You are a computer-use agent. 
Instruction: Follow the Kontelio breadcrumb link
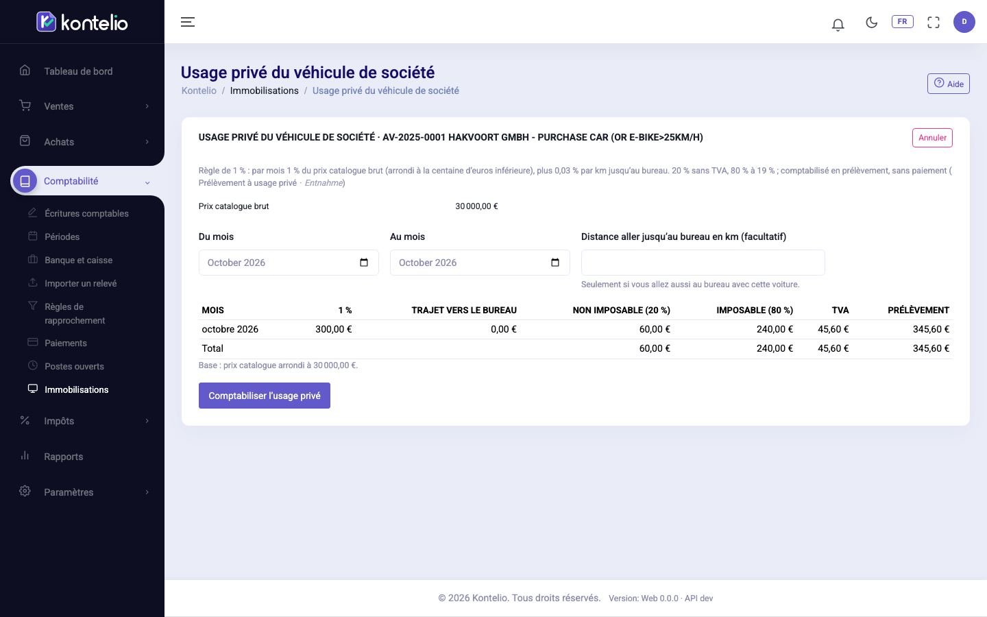coord(199,90)
